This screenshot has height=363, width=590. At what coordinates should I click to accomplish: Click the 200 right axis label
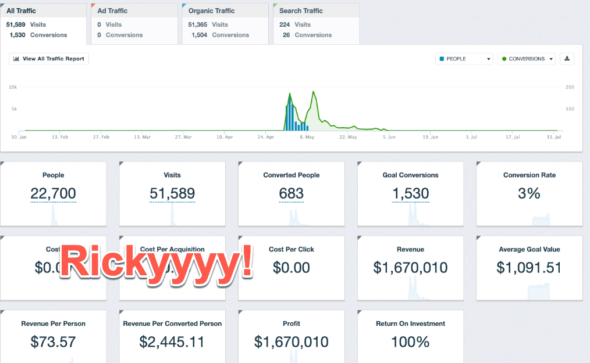(x=570, y=87)
